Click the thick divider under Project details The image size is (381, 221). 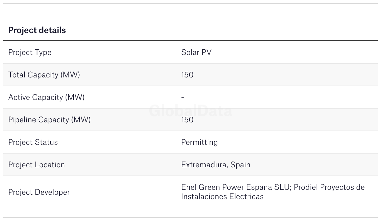190,41
